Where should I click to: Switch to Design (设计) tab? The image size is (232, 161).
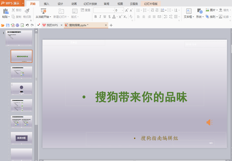tap(60, 4)
